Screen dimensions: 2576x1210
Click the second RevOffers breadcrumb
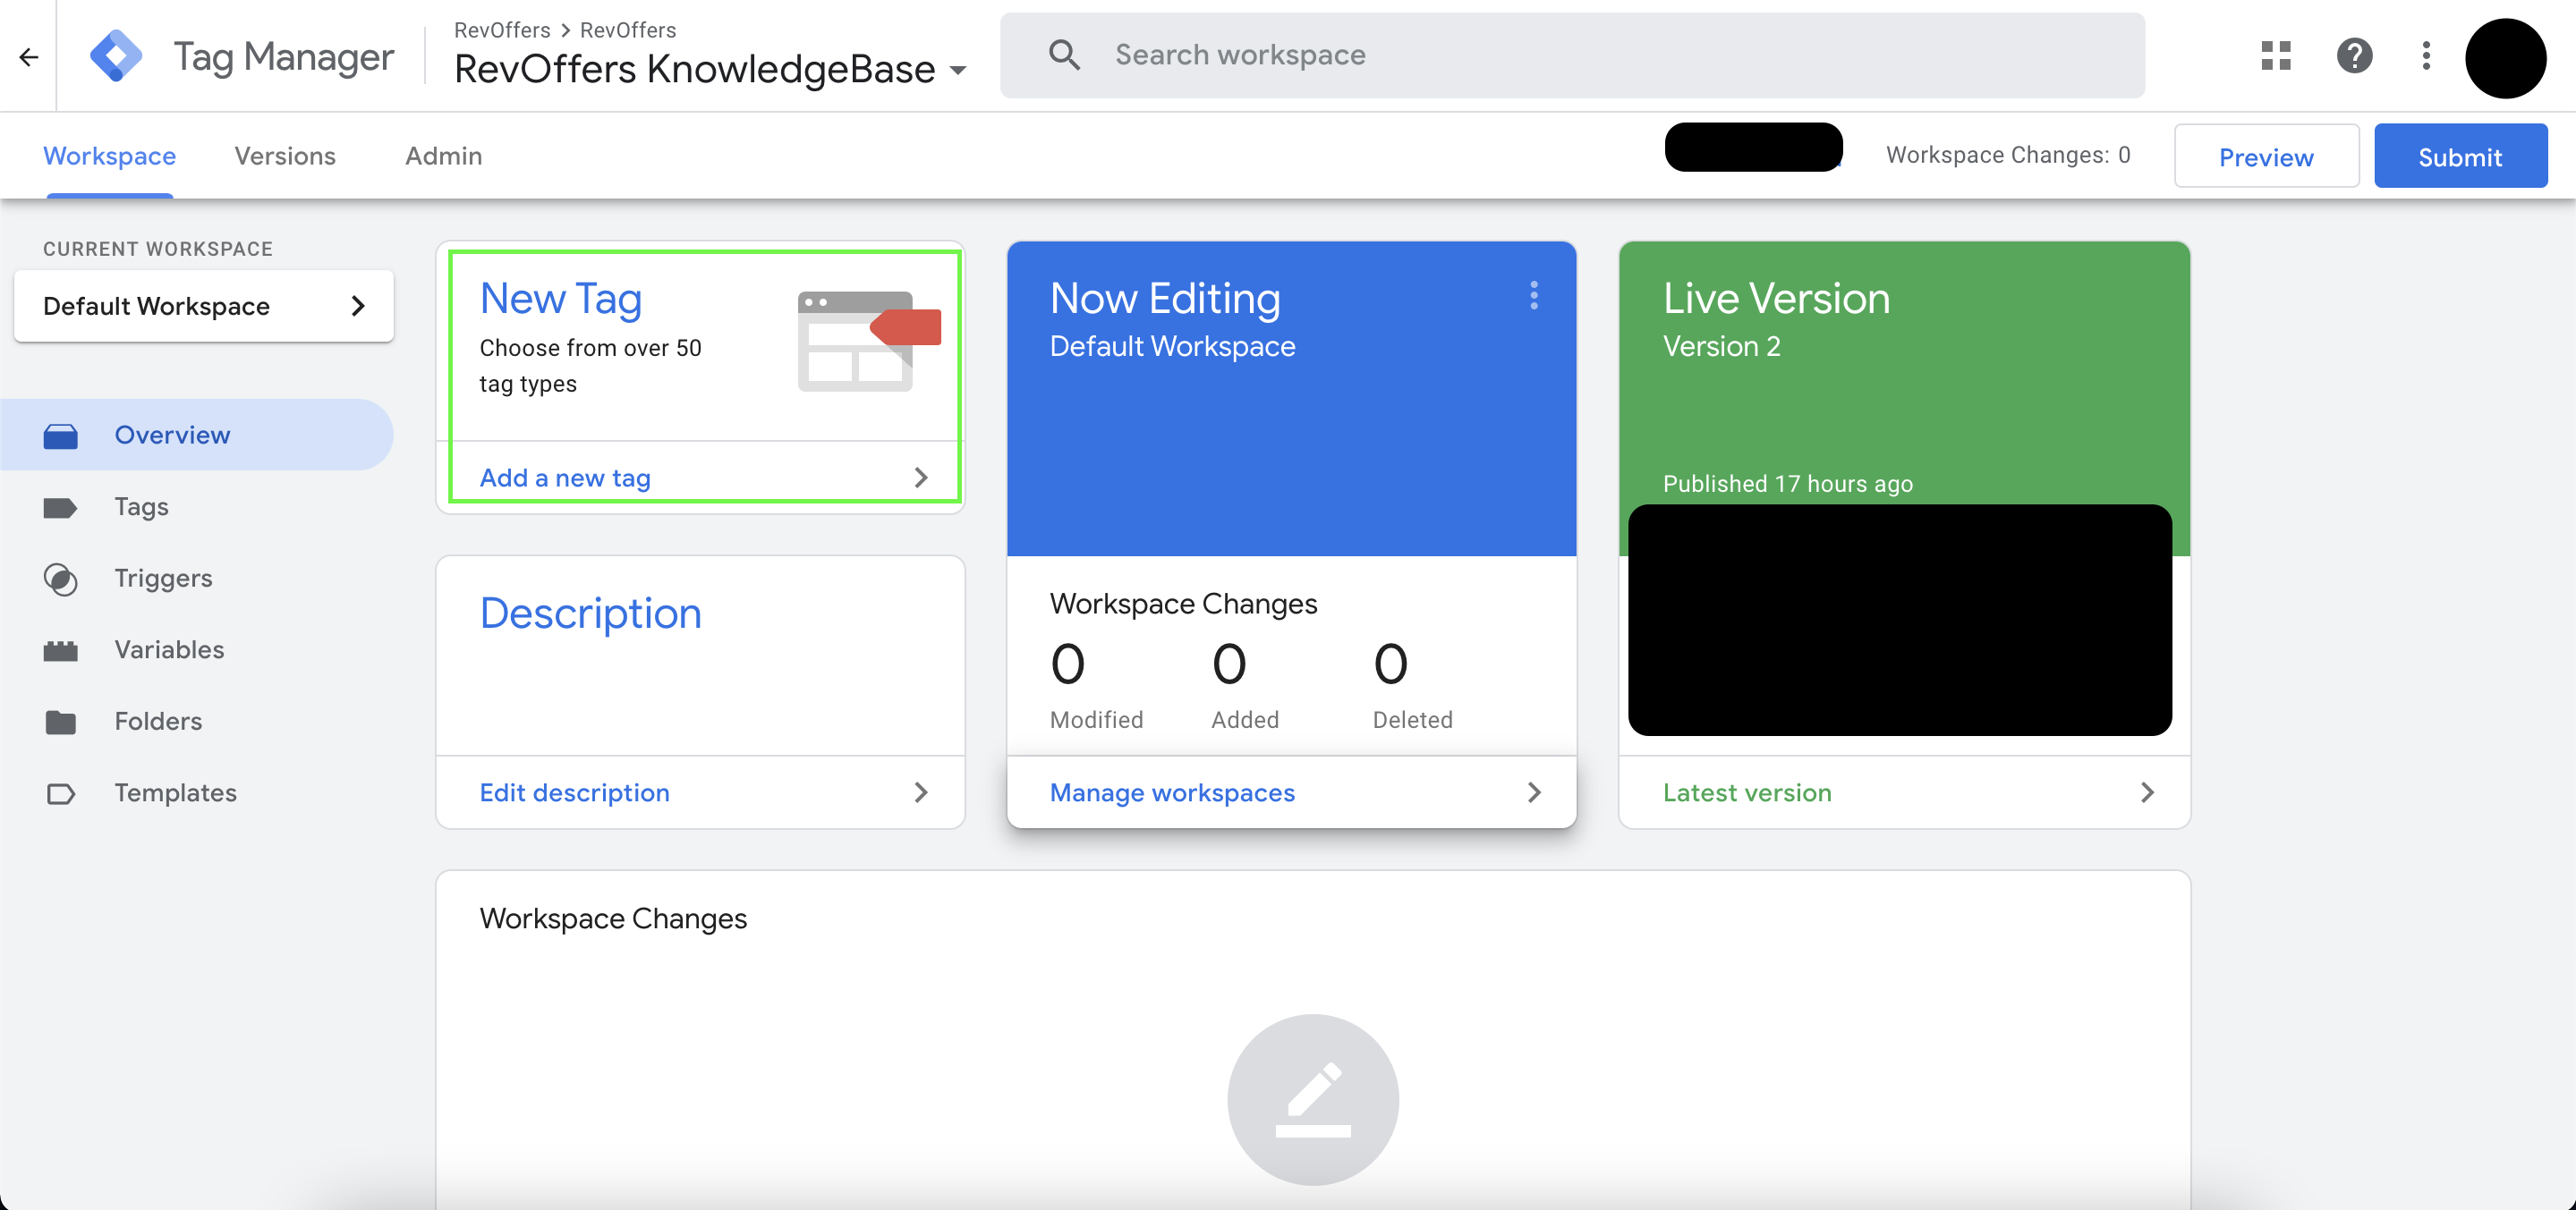(628, 30)
